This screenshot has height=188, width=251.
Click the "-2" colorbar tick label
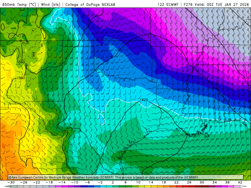click(x=100, y=182)
